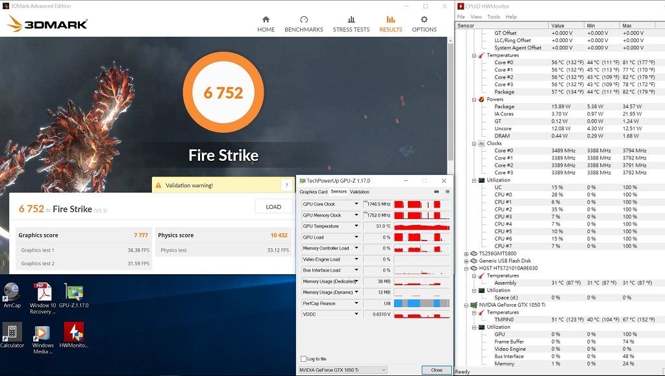This screenshot has width=665, height=376.
Task: Open Video Engine Load dropdown
Action: point(357,259)
